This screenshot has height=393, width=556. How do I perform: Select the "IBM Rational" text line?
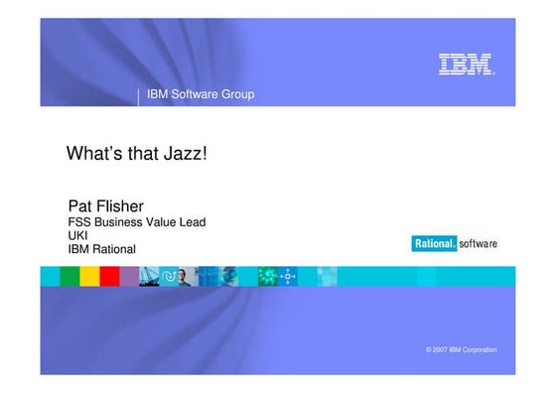pyautogui.click(x=101, y=249)
